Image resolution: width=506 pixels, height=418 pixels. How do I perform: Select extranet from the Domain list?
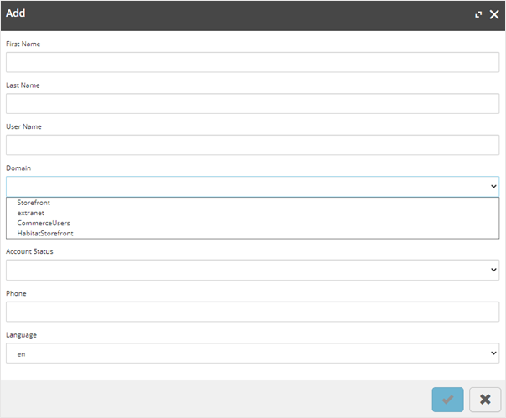(x=253, y=213)
